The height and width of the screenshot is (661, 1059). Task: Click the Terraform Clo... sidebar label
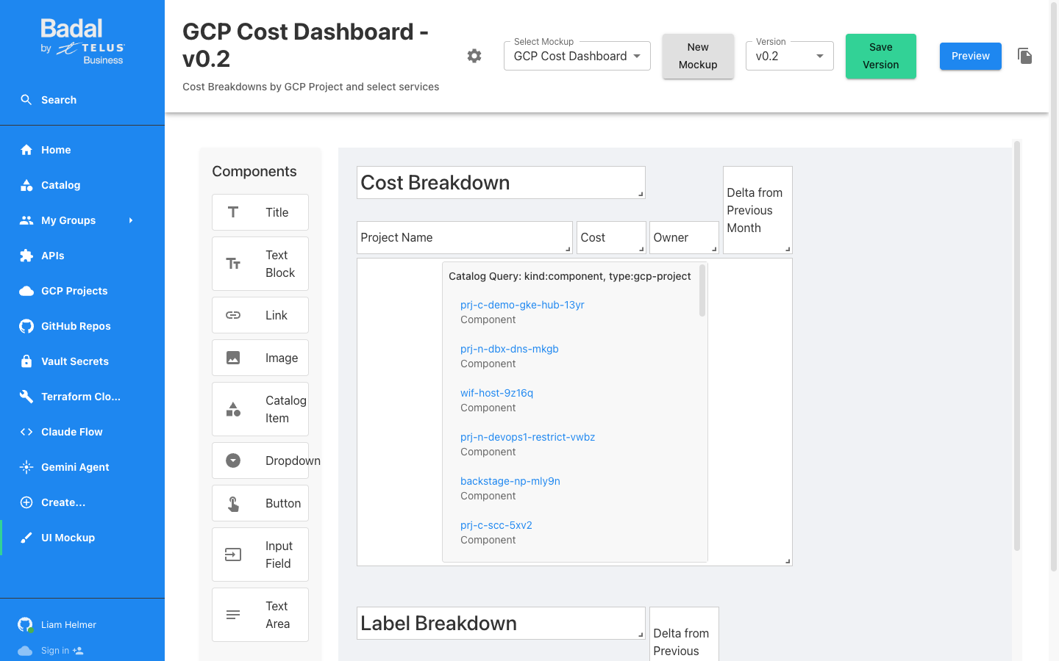tap(81, 397)
